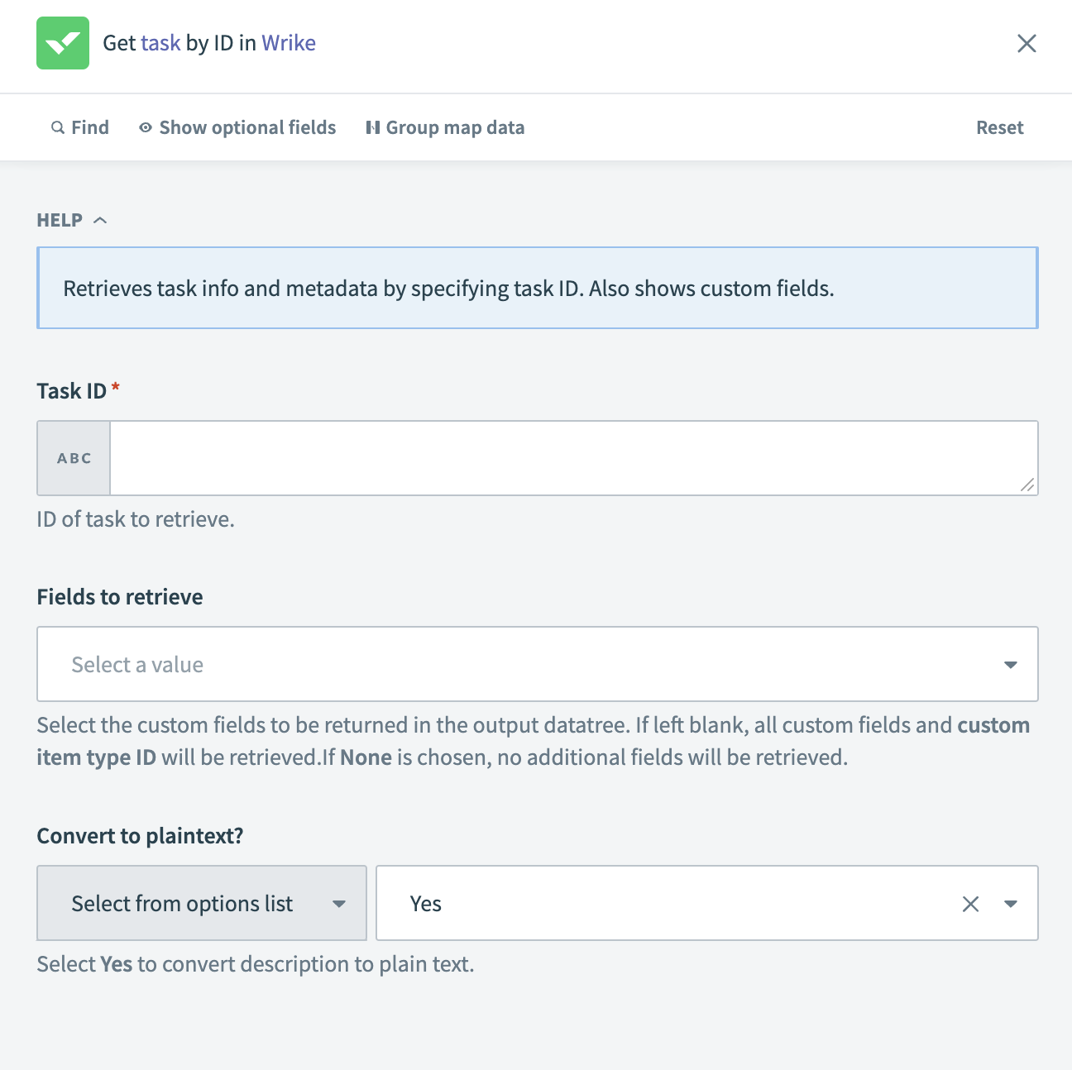Select the ABC data type on Task ID

point(73,457)
